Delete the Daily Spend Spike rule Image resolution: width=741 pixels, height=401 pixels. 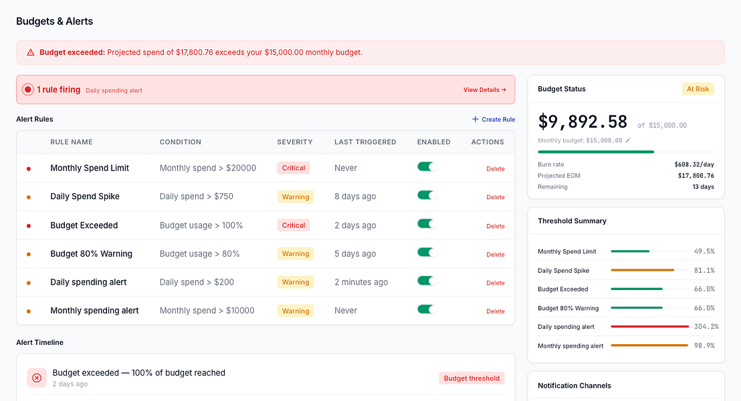[x=495, y=197]
